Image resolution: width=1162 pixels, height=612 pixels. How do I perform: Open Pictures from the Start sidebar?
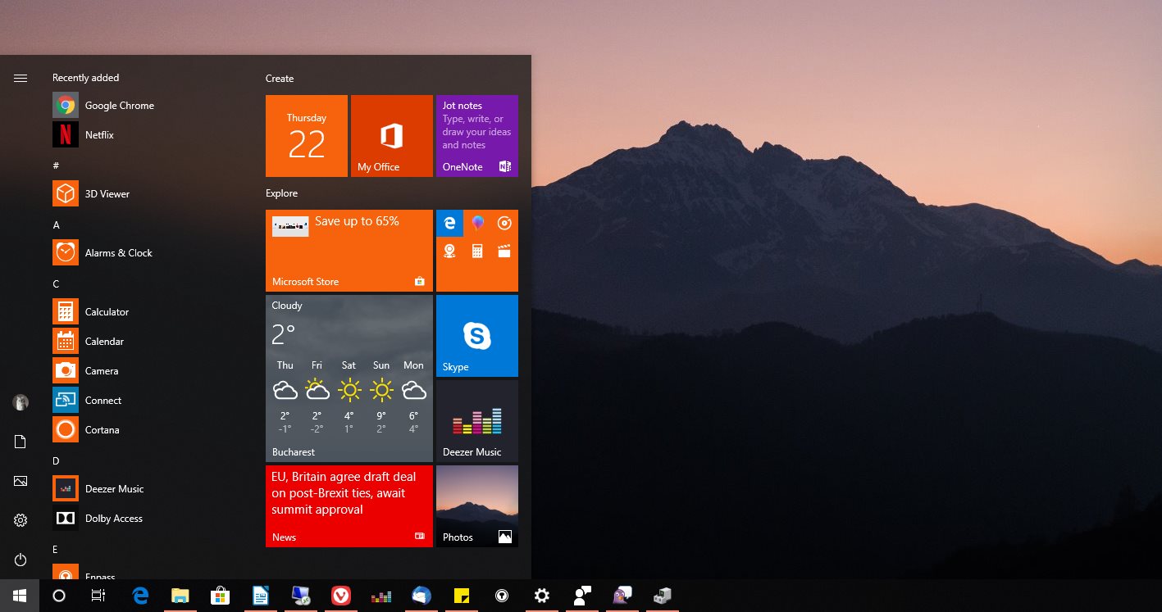coord(21,481)
